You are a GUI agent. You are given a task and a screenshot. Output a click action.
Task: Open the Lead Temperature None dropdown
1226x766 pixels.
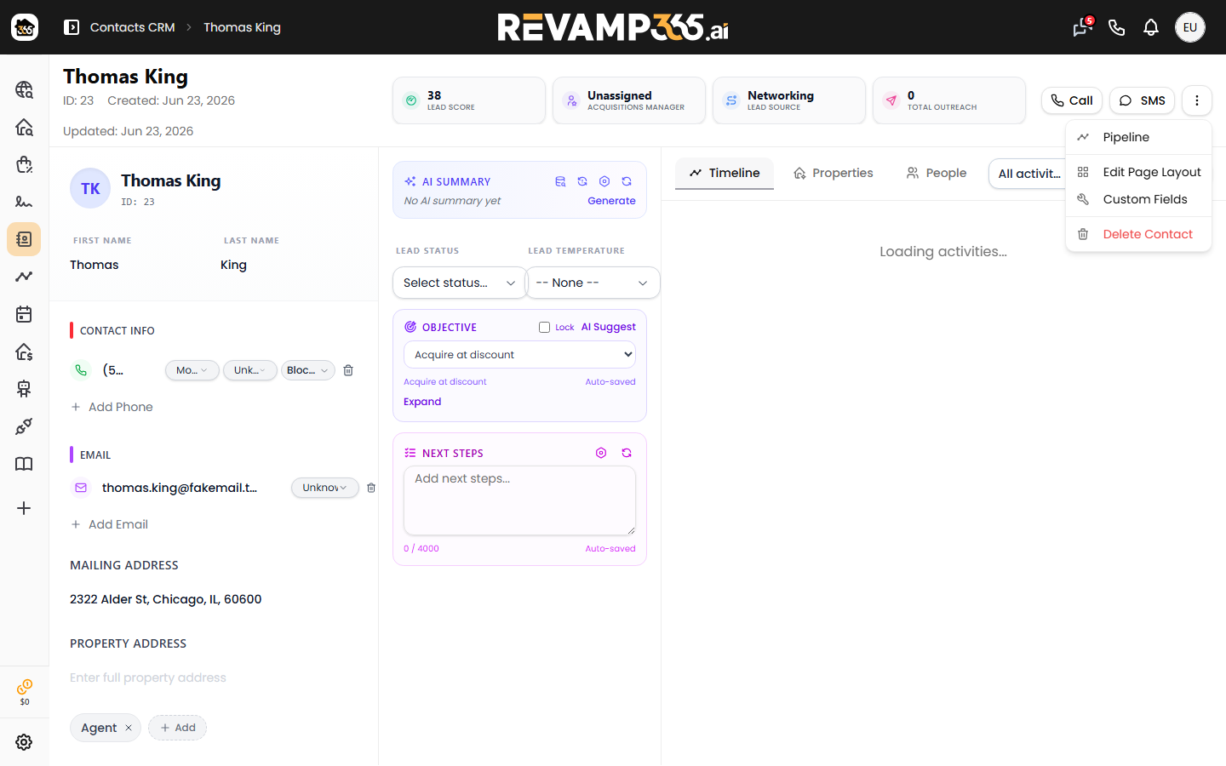click(593, 283)
